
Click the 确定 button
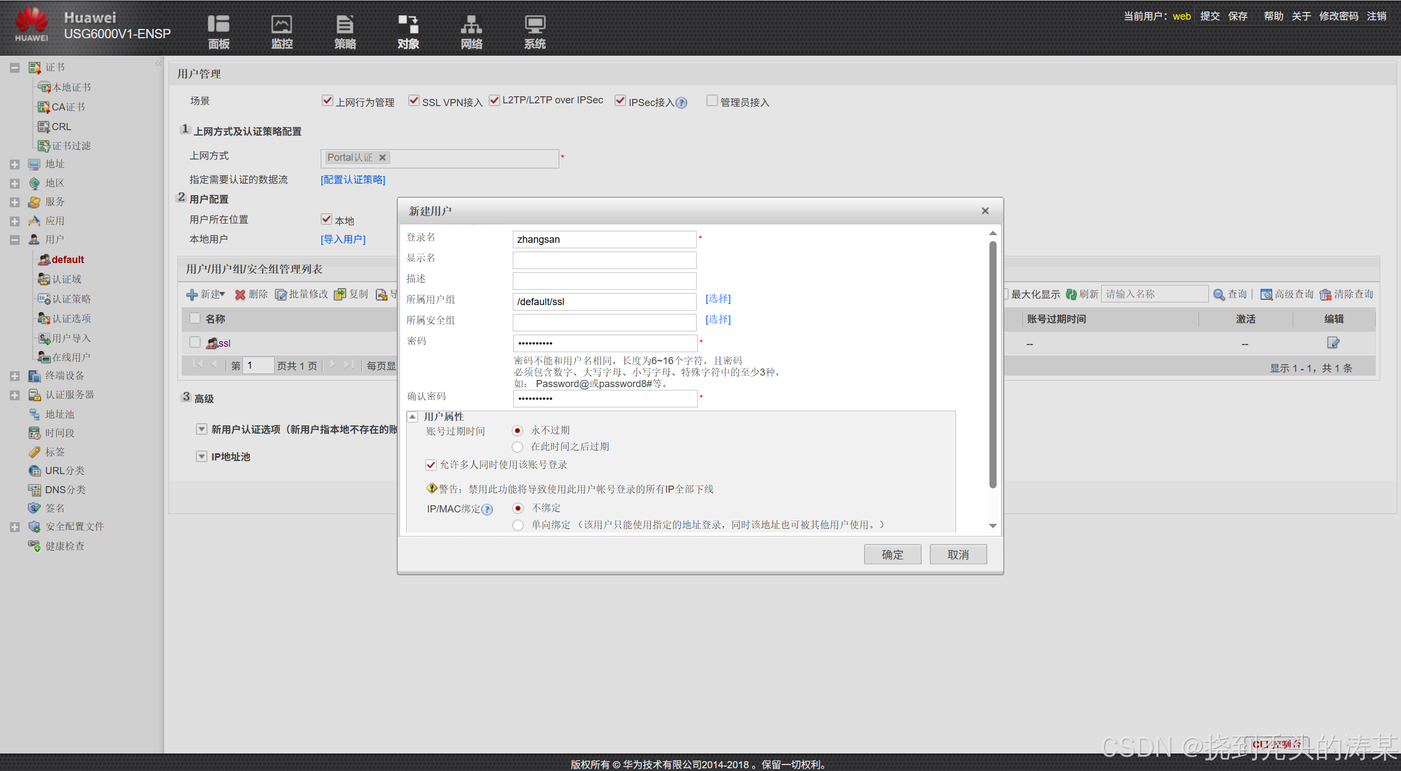coord(892,554)
